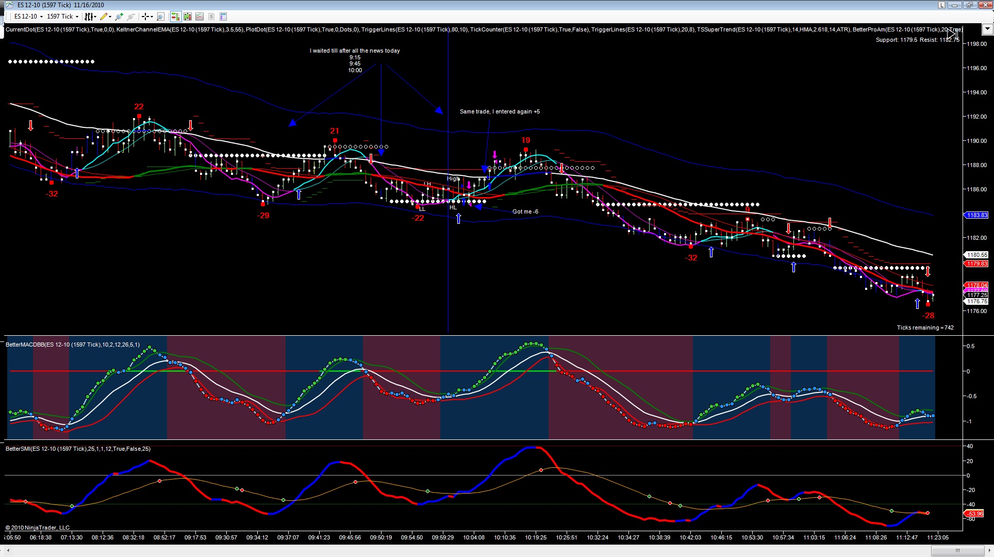Click the red -53.96 SMI value marker
The image size is (994, 557).
(x=974, y=514)
